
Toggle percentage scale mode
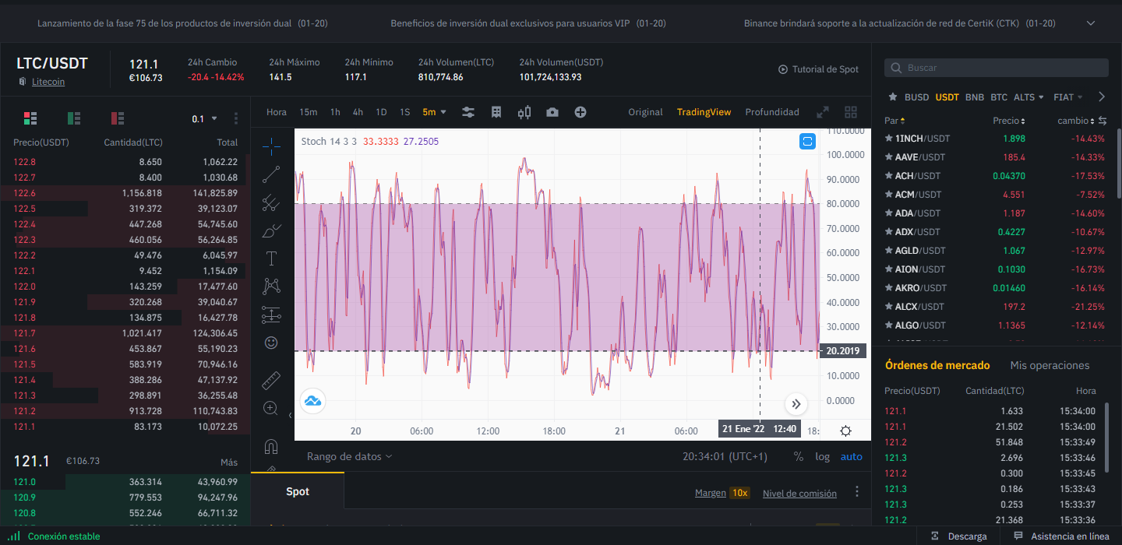[x=799, y=457]
